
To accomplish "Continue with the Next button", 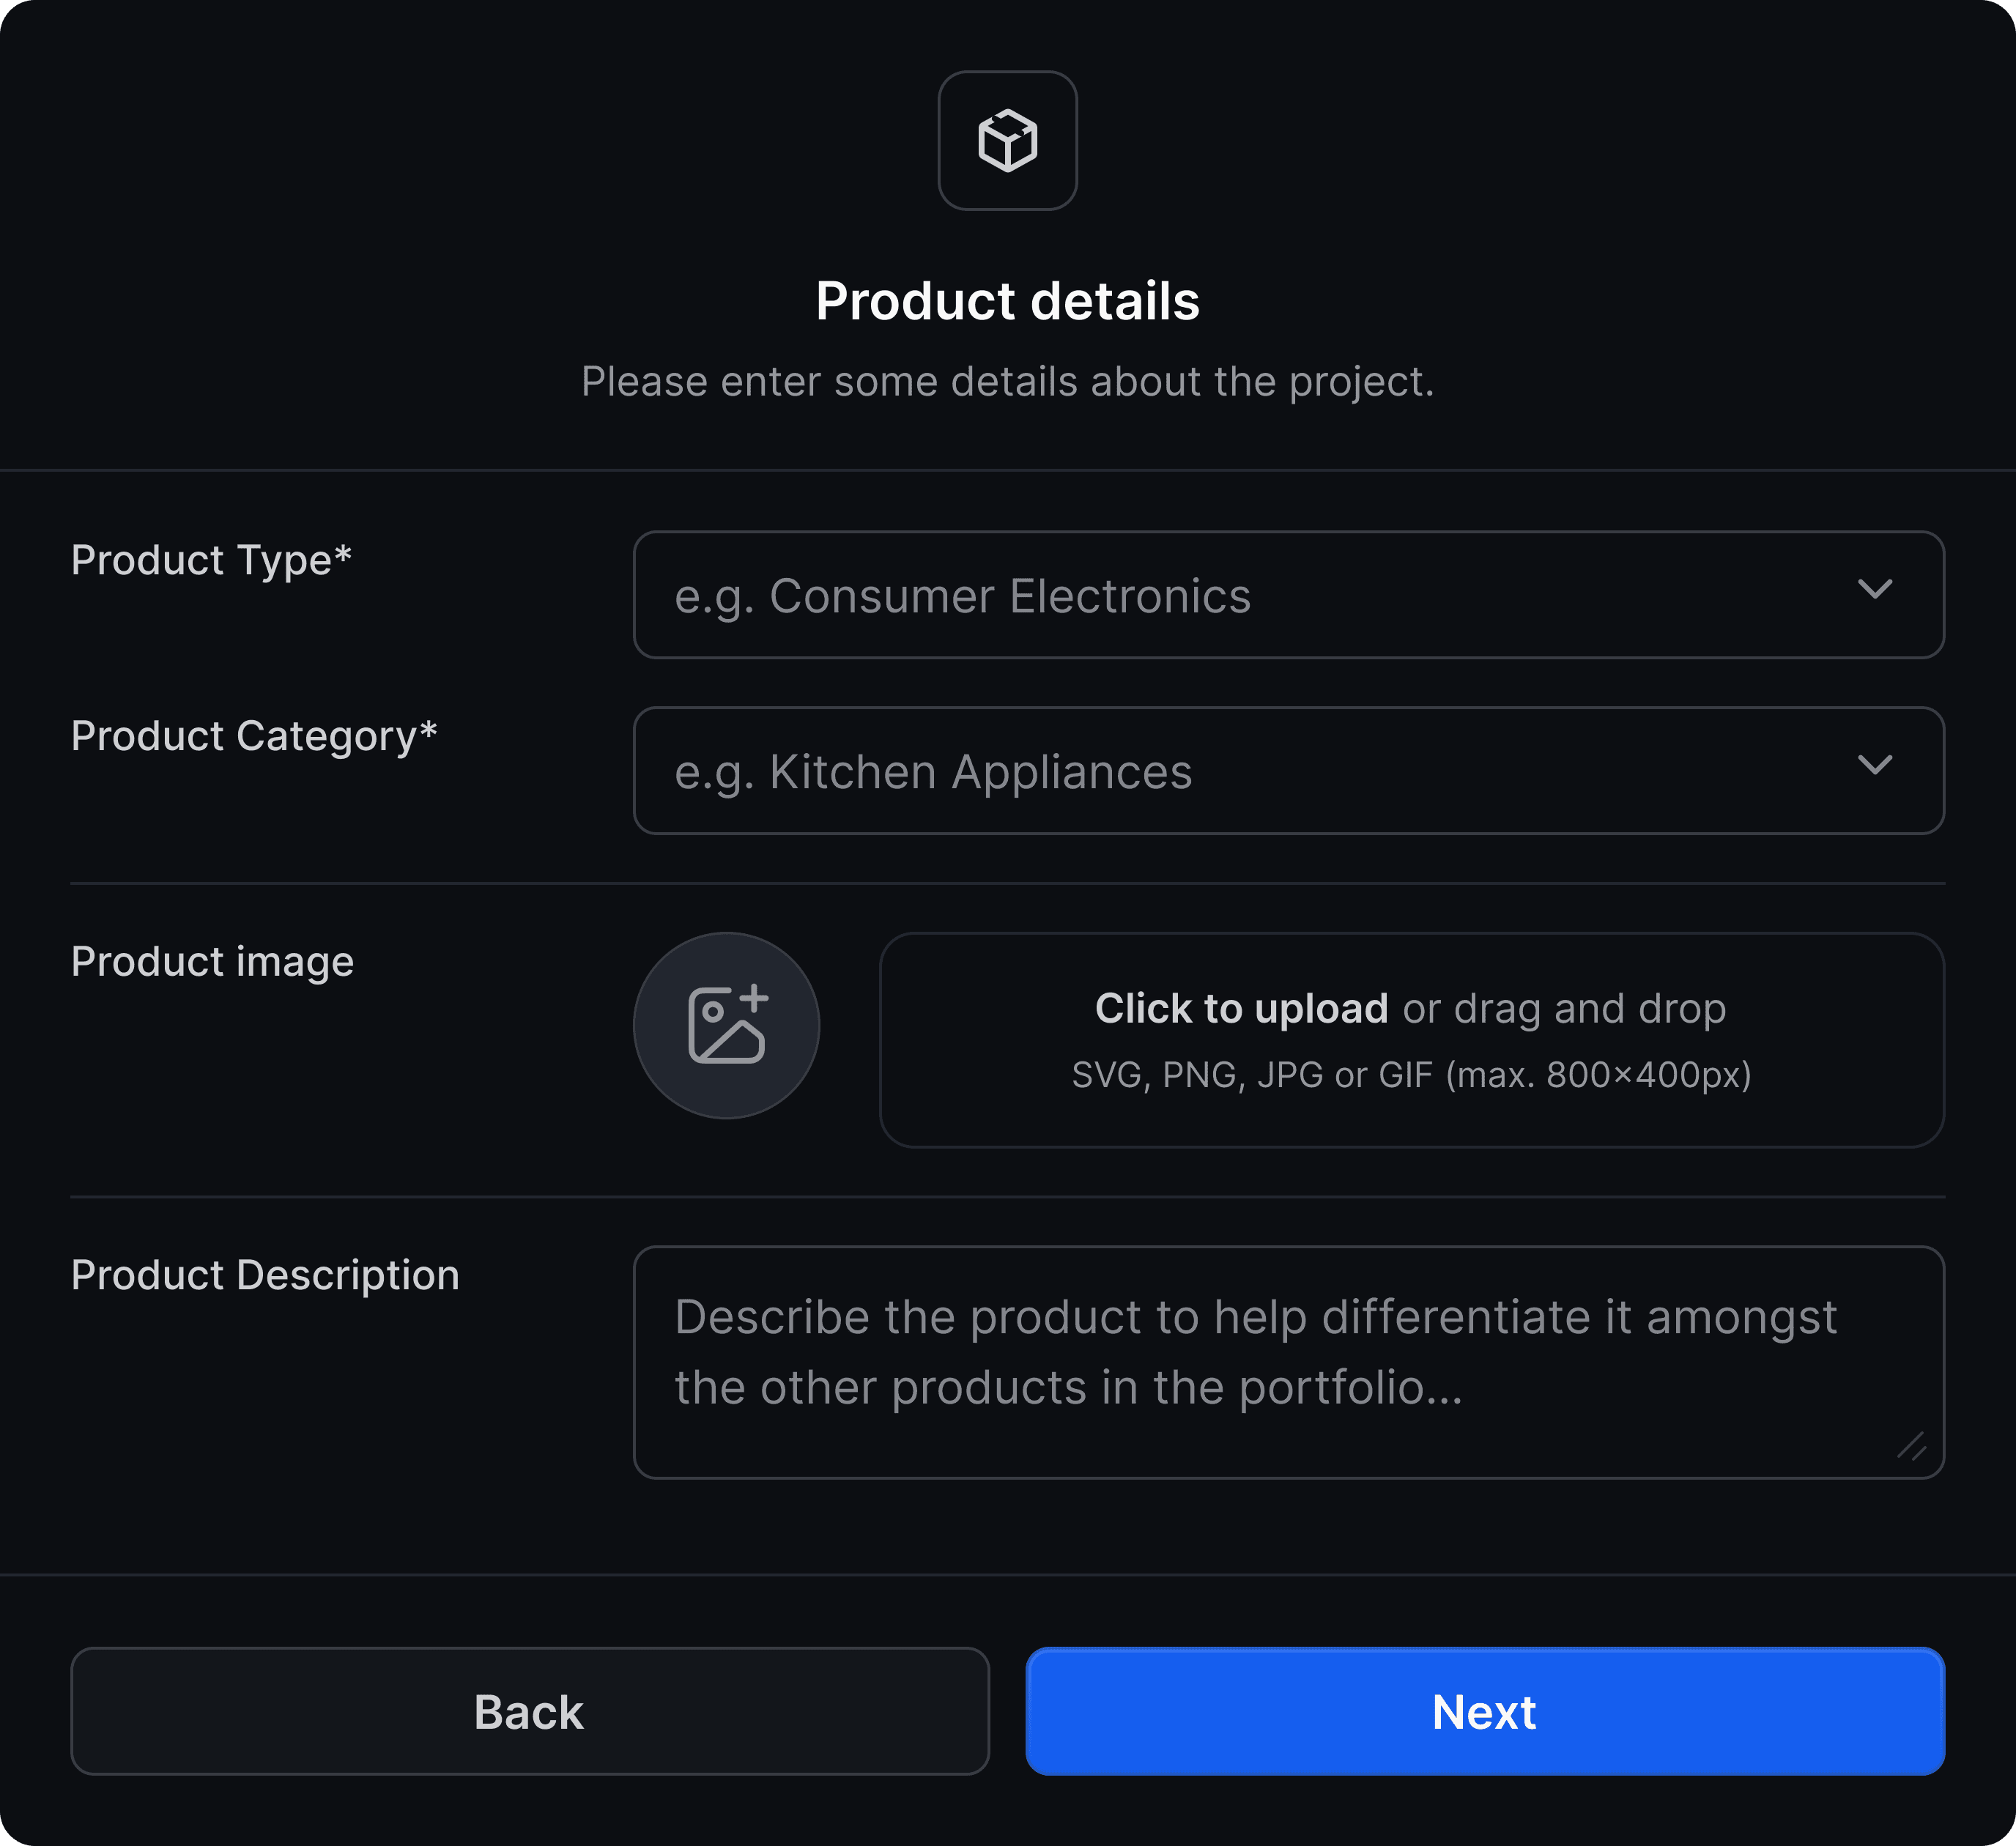I will [x=1485, y=1711].
